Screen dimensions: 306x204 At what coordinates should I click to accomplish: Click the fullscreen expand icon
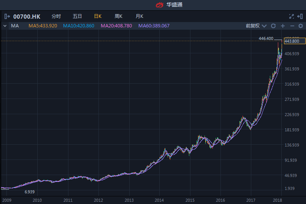pos(292,16)
